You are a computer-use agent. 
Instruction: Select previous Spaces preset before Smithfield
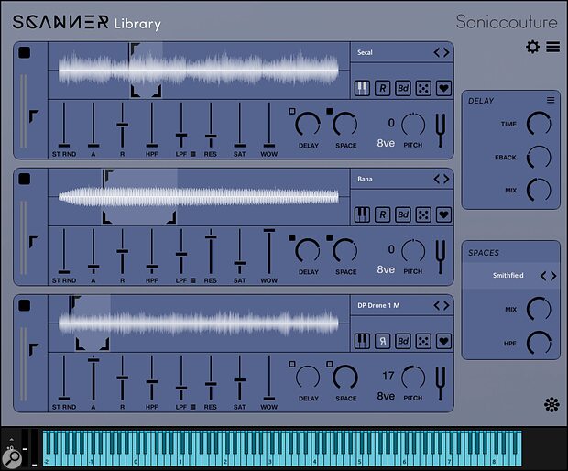click(543, 276)
